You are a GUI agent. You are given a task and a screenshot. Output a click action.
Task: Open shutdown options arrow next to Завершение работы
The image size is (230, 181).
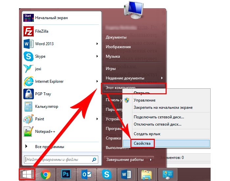point(150,160)
